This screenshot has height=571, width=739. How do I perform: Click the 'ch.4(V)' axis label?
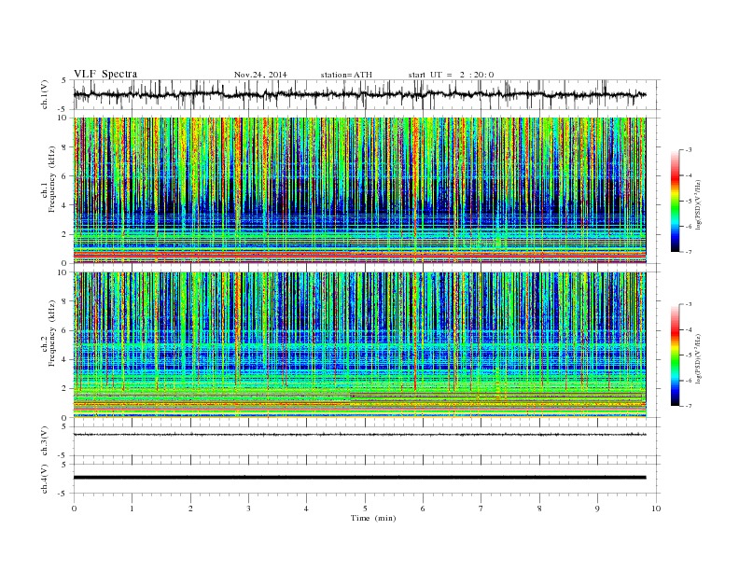click(45, 479)
